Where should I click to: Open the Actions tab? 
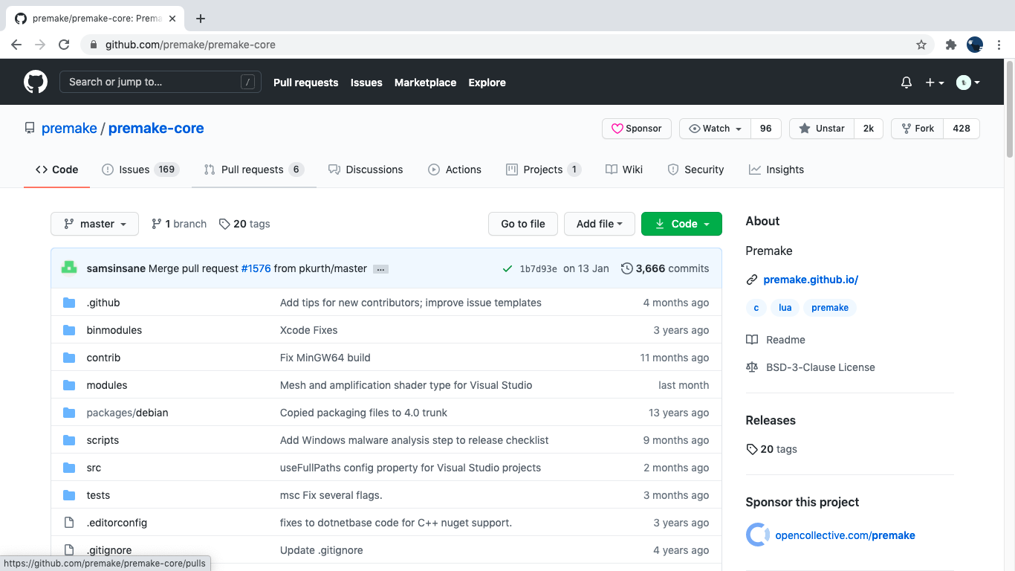click(x=455, y=170)
